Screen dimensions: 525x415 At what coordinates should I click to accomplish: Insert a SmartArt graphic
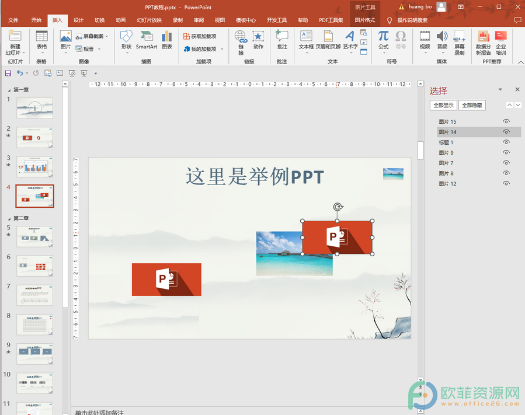(147, 40)
